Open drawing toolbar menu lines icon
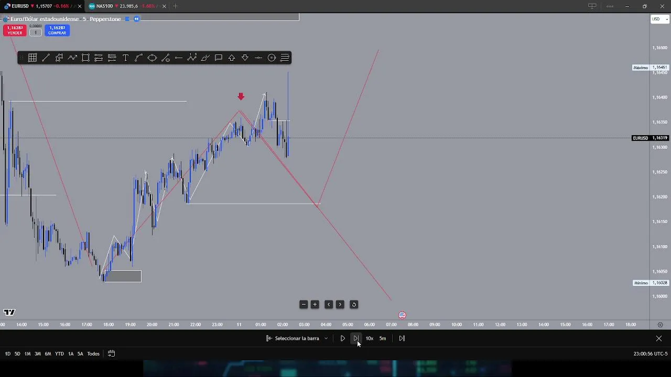The width and height of the screenshot is (671, 377). pyautogui.click(x=285, y=58)
